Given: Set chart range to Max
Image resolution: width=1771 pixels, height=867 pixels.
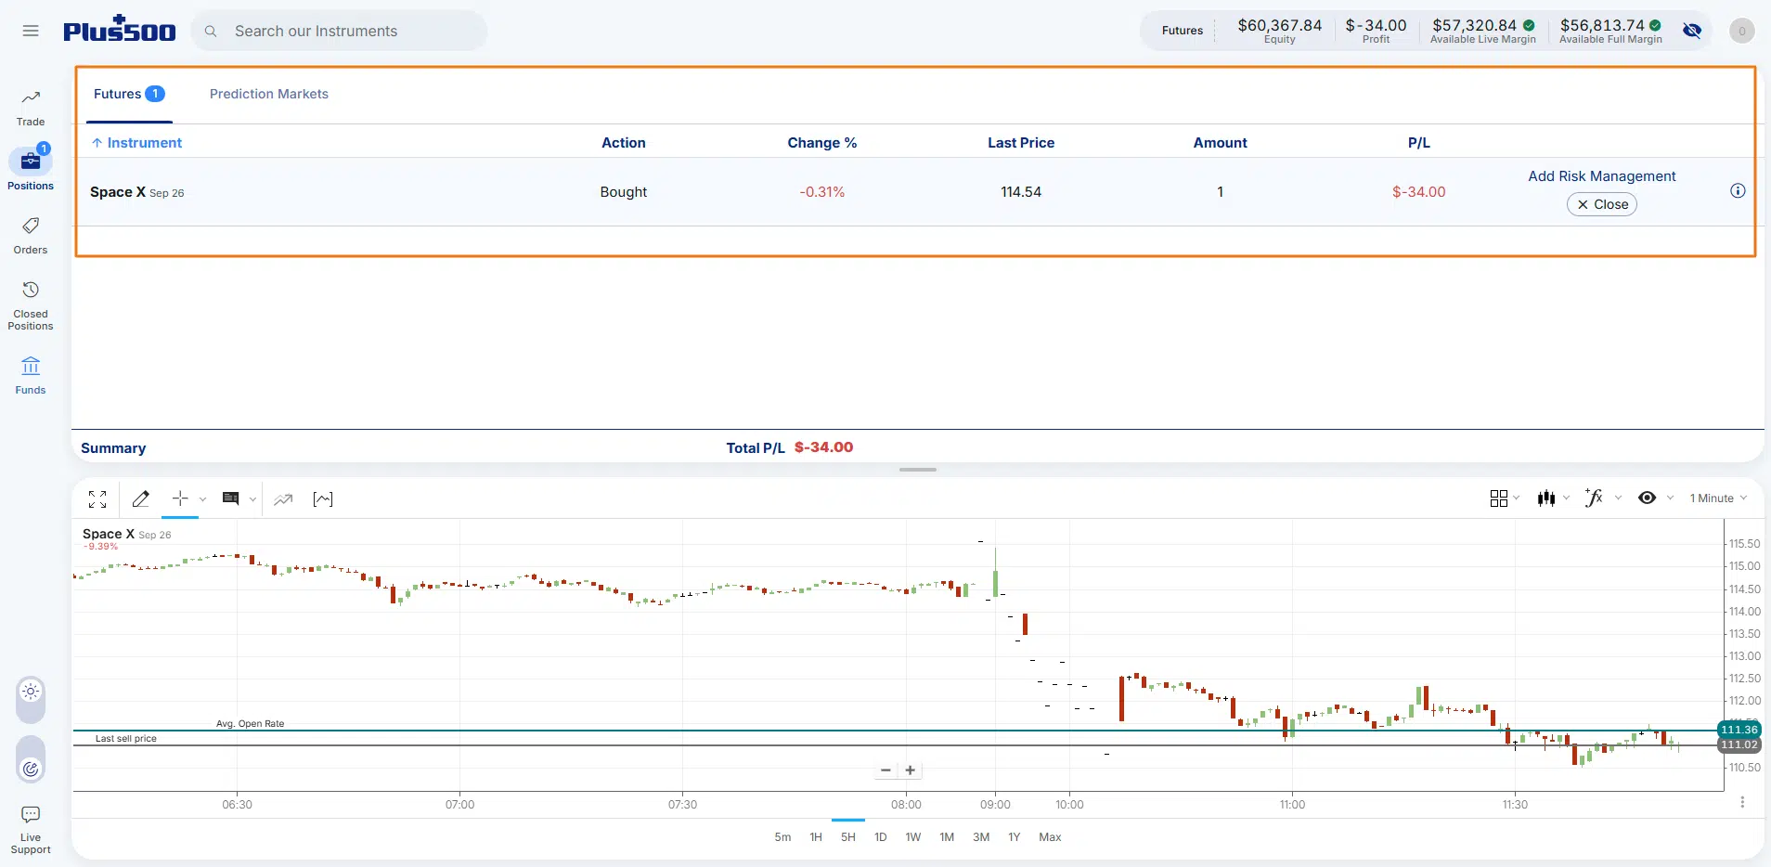Looking at the screenshot, I should coord(1050,837).
